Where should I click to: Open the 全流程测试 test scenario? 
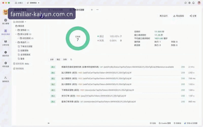click(24, 55)
